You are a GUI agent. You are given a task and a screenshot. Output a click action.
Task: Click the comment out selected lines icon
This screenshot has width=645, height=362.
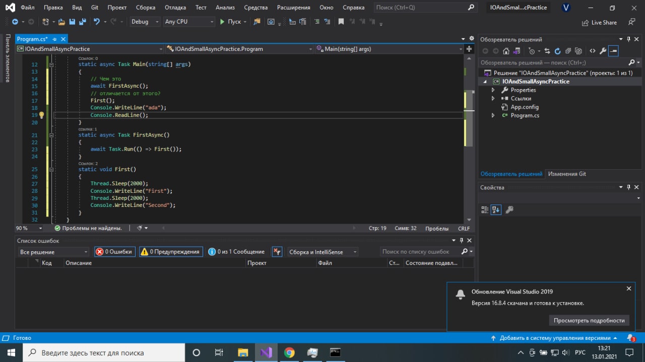coord(316,22)
